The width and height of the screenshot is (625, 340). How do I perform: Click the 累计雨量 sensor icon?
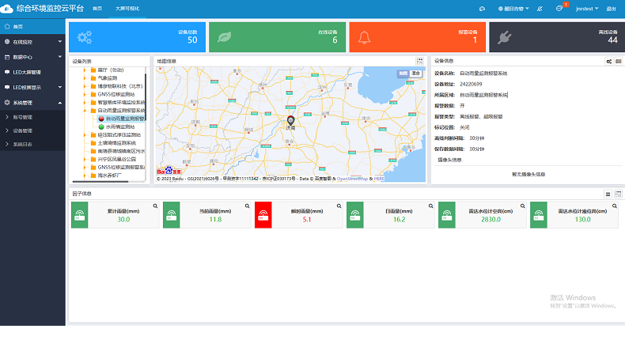(x=80, y=215)
